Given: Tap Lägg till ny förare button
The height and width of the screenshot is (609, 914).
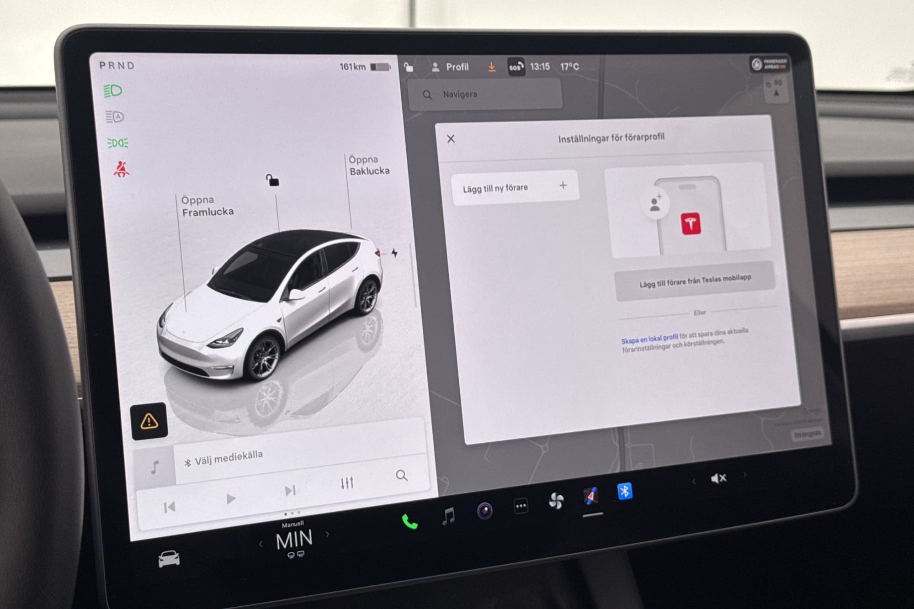Looking at the screenshot, I should pyautogui.click(x=515, y=187).
